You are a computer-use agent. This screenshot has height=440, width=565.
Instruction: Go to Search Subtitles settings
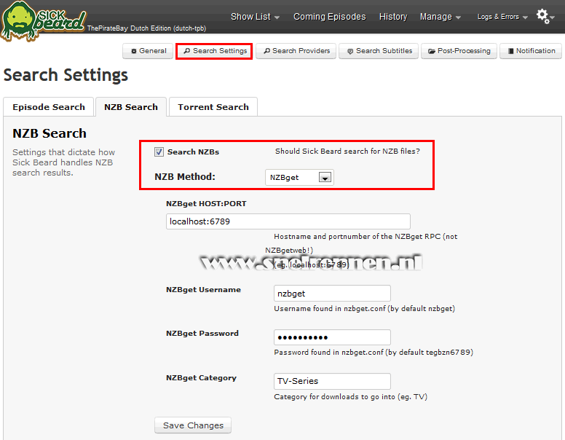(x=379, y=51)
